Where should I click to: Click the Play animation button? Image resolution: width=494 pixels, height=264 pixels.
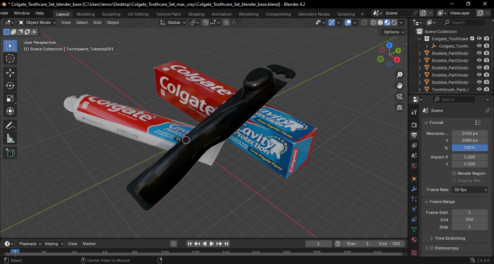coord(212,244)
